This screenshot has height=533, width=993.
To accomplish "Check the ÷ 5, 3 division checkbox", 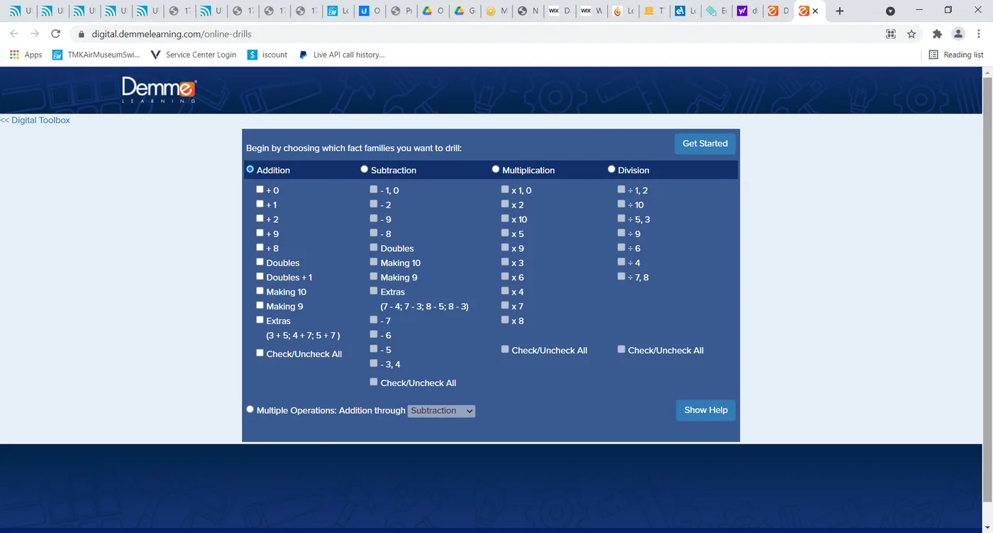I will 621,219.
